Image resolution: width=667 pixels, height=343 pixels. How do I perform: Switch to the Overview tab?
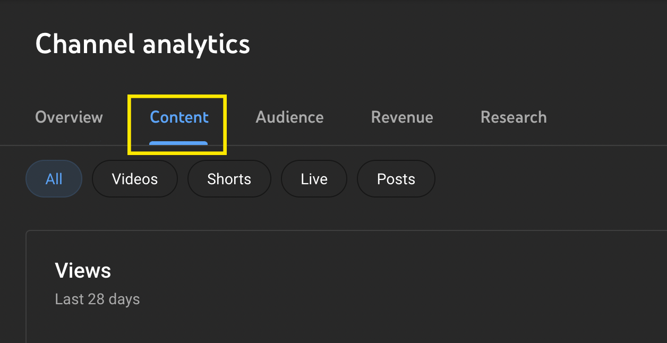(x=69, y=117)
